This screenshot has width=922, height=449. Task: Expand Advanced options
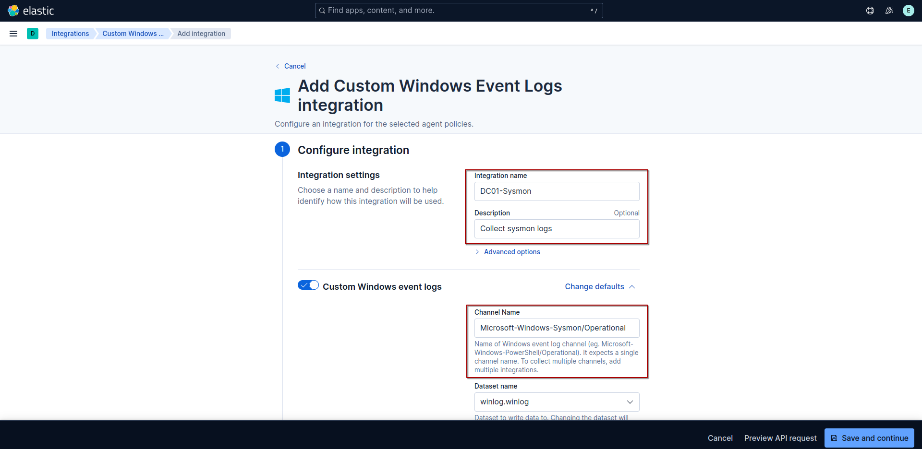[x=508, y=252]
